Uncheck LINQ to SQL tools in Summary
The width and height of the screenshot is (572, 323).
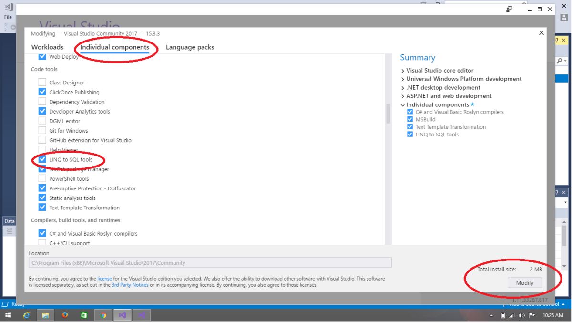point(410,135)
